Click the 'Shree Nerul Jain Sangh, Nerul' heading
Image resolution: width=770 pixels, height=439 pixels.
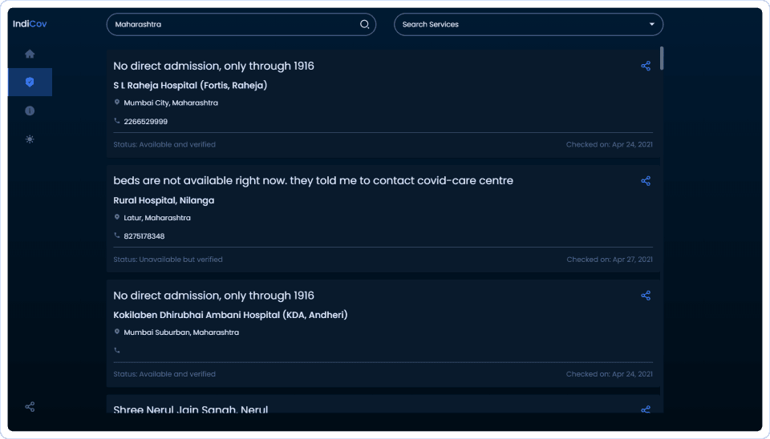(x=191, y=409)
